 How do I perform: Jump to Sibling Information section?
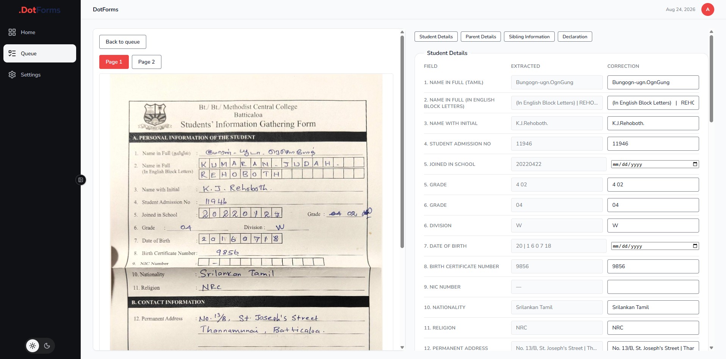tap(529, 37)
